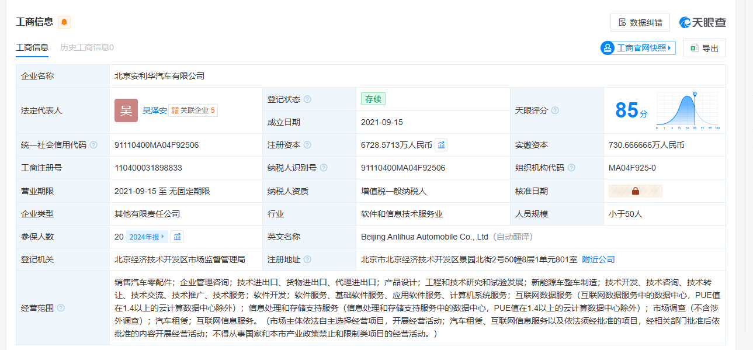Image resolution: width=753 pixels, height=350 pixels.
Task: Switch to the 历史工商信息 tab
Action: click(86, 47)
